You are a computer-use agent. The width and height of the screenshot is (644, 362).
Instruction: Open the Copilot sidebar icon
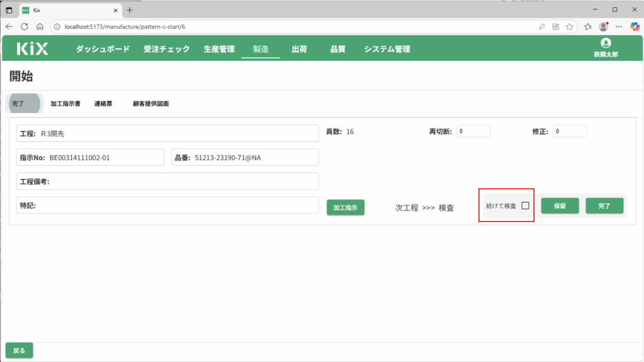click(x=635, y=26)
